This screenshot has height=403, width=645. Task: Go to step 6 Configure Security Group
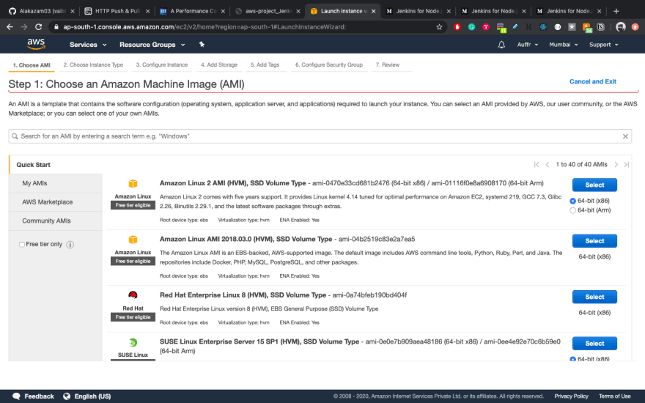(x=328, y=64)
